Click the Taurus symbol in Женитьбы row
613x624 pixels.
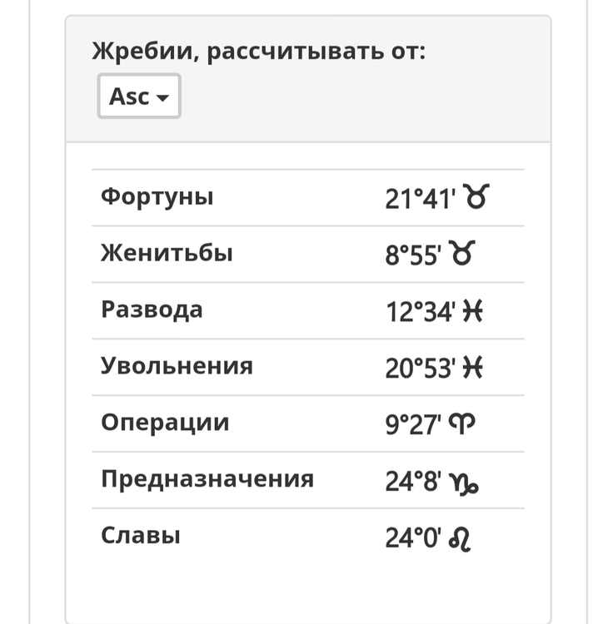click(x=462, y=253)
